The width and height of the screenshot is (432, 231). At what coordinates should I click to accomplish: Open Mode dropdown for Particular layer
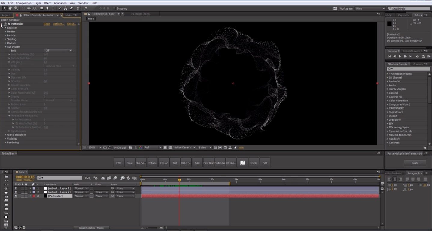tap(81, 196)
